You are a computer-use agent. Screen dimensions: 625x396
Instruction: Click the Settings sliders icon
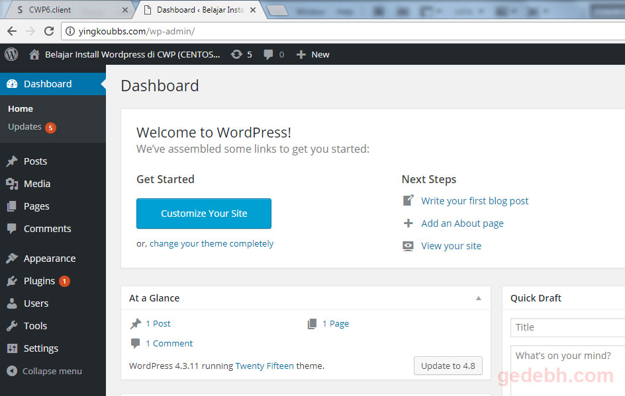point(12,348)
